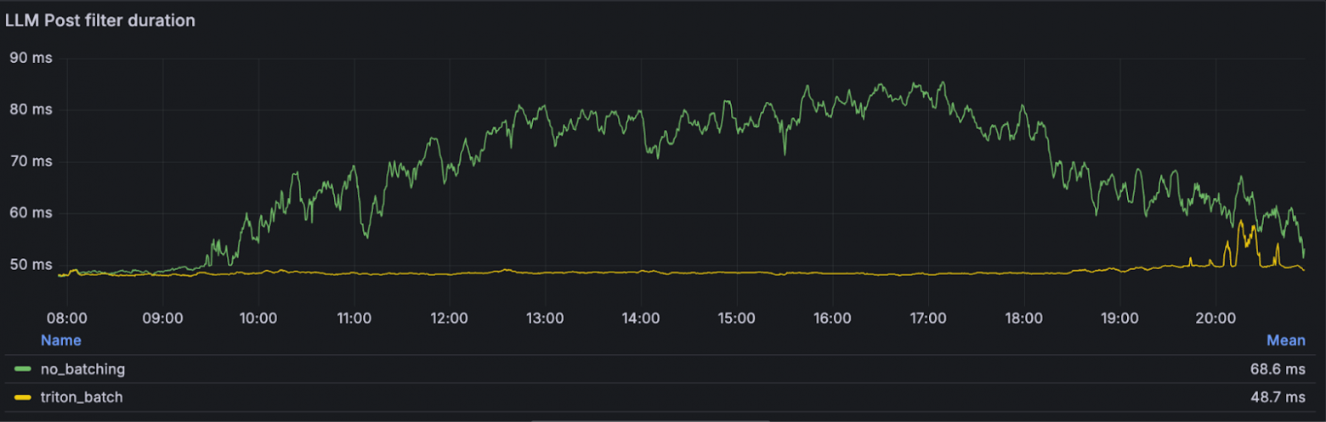1326x422 pixels.
Task: Click the 50 ms y-axis label
Action: (x=30, y=265)
